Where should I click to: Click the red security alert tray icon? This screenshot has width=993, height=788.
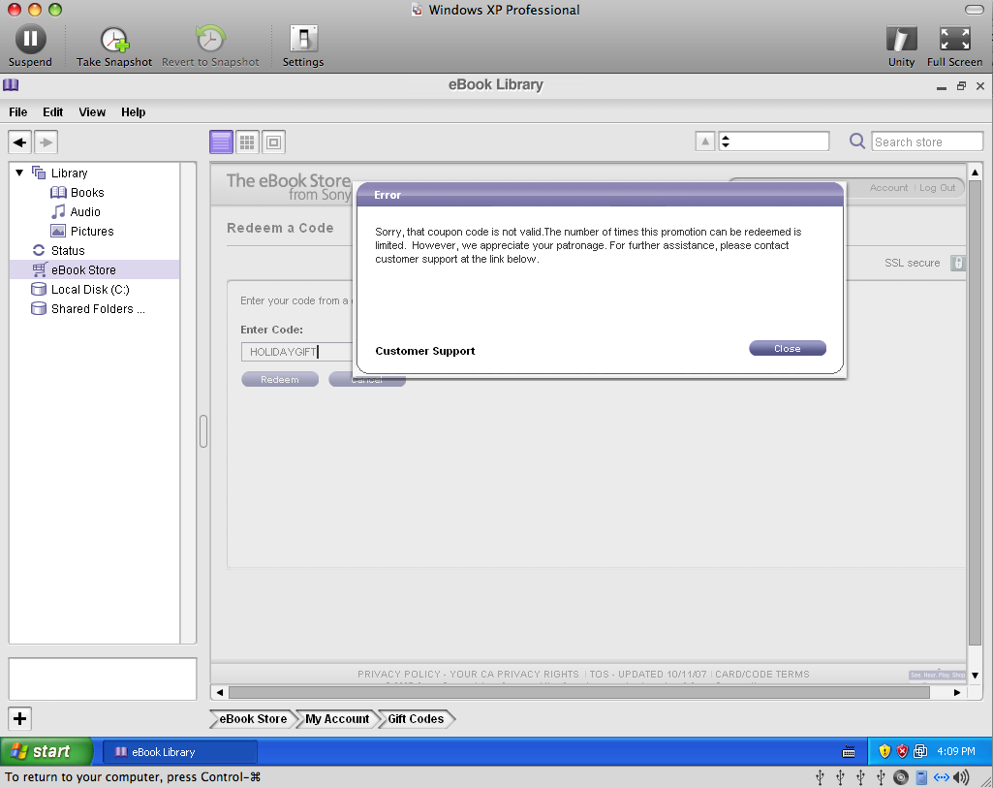point(902,751)
